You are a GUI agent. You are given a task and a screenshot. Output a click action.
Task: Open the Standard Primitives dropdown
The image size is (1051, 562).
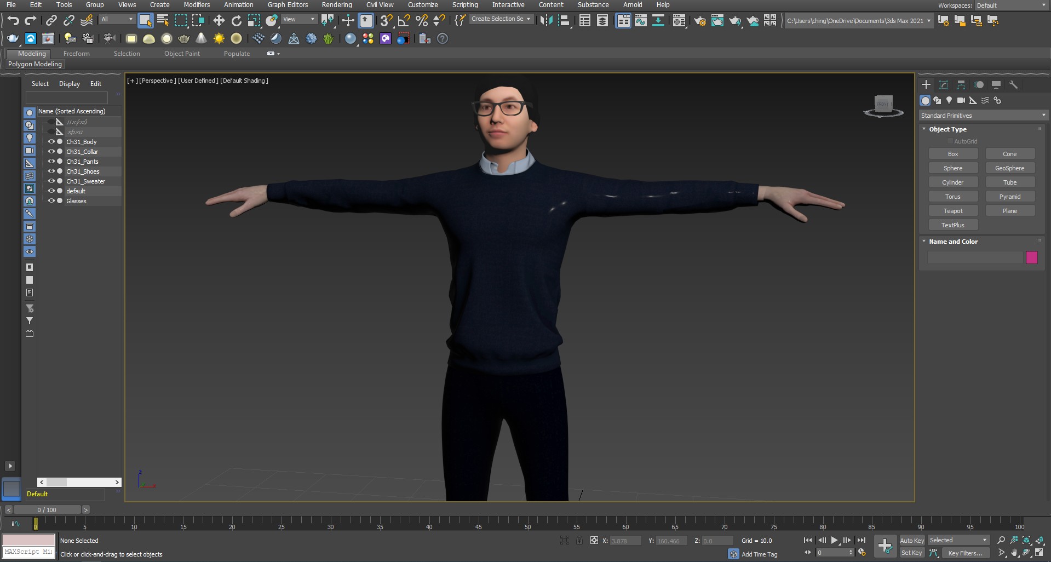coord(983,116)
